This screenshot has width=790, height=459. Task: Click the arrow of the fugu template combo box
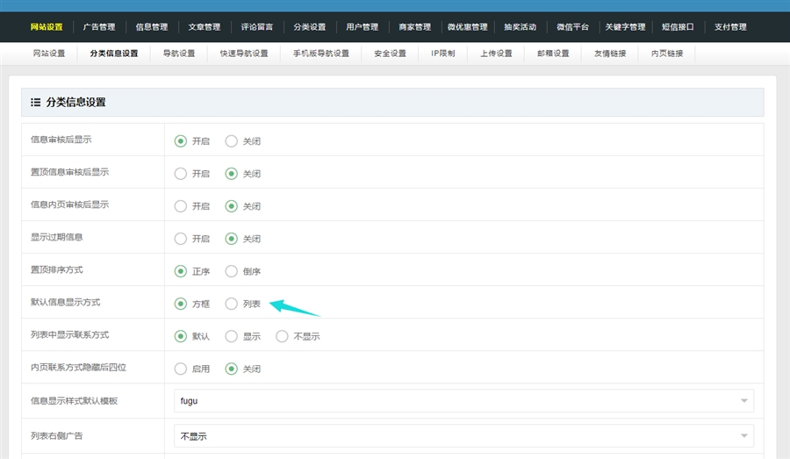coord(744,401)
